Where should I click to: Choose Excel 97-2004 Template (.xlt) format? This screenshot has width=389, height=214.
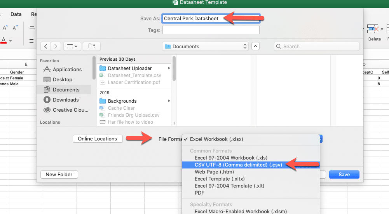[251, 186]
